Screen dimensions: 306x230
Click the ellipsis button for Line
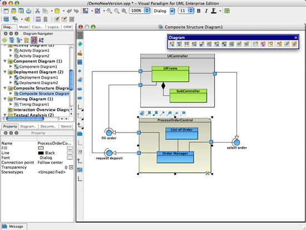pos(70,153)
